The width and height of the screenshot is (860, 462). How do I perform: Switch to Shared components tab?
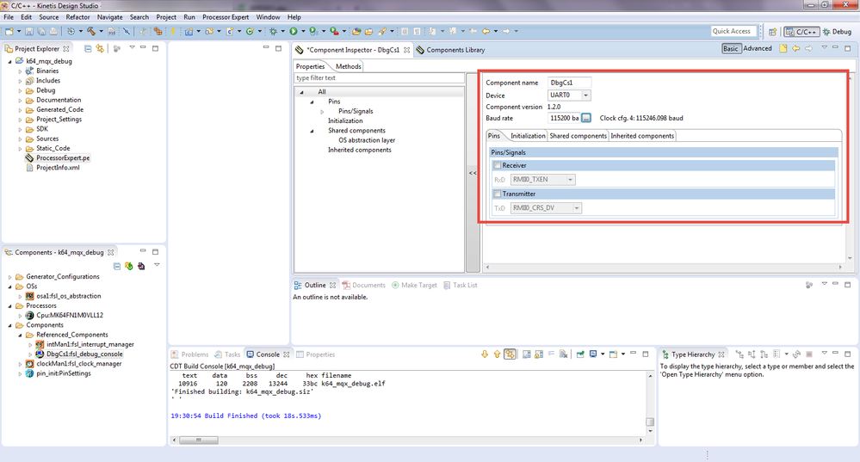point(578,136)
